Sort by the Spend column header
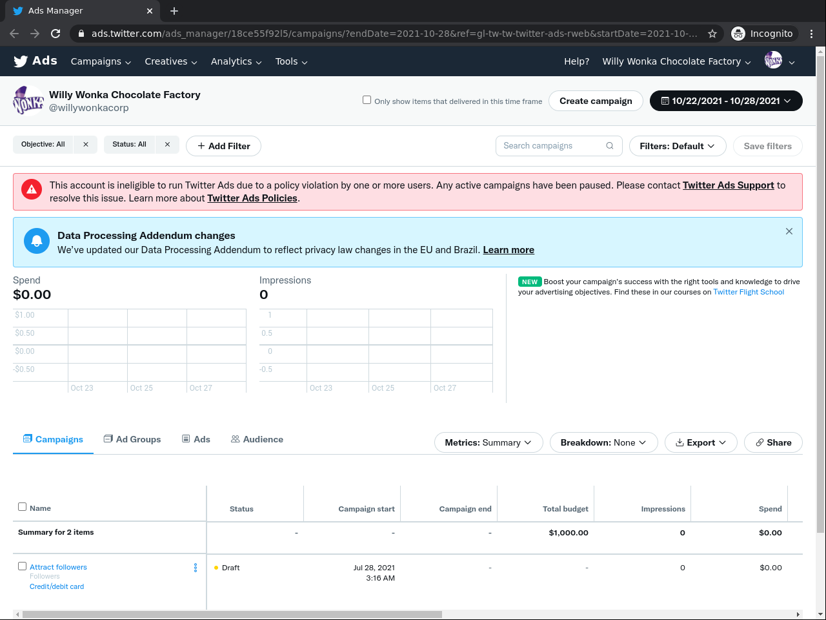The image size is (826, 620). pyautogui.click(x=770, y=509)
